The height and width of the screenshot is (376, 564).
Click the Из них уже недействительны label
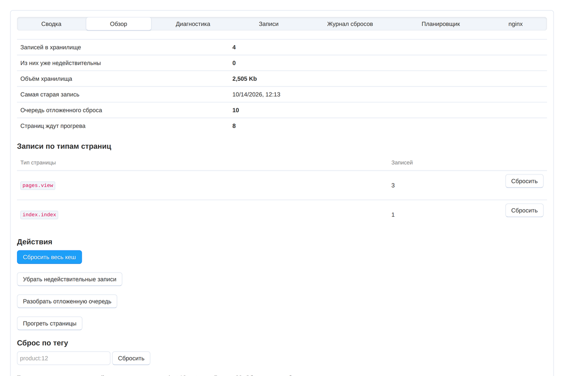pyautogui.click(x=61, y=63)
